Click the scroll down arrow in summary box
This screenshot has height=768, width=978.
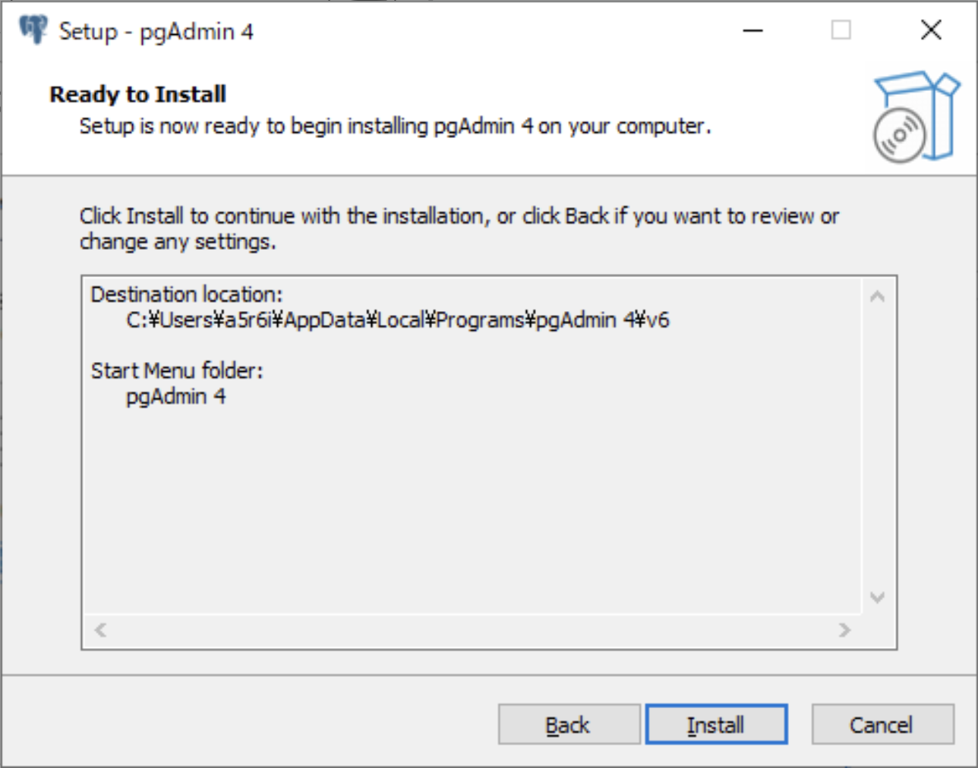(878, 597)
